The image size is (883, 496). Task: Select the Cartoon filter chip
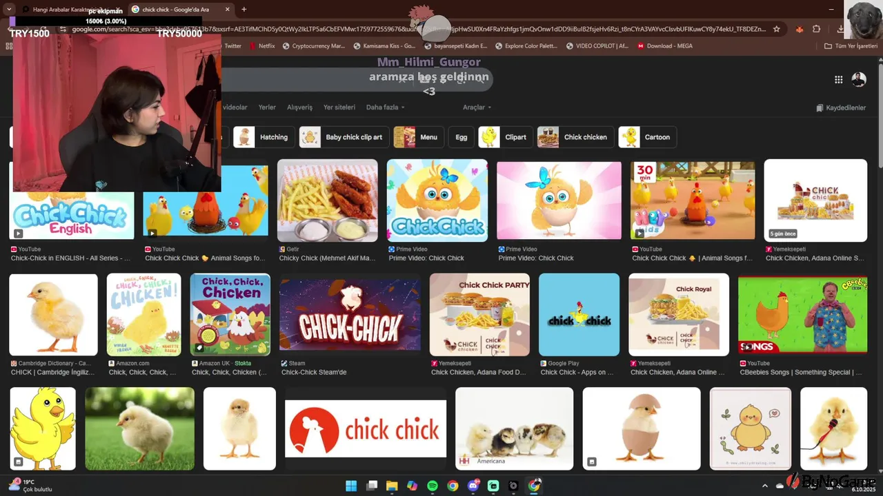click(647, 137)
